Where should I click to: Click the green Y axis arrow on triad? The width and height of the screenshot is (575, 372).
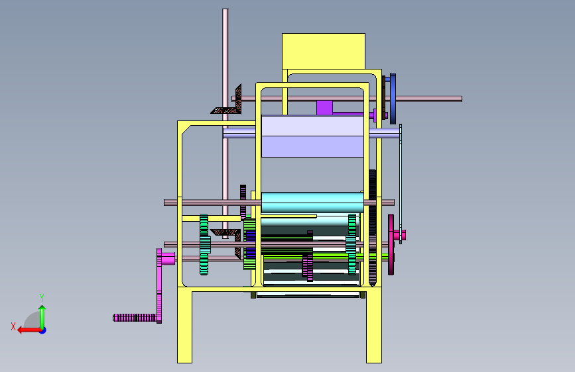(42, 316)
